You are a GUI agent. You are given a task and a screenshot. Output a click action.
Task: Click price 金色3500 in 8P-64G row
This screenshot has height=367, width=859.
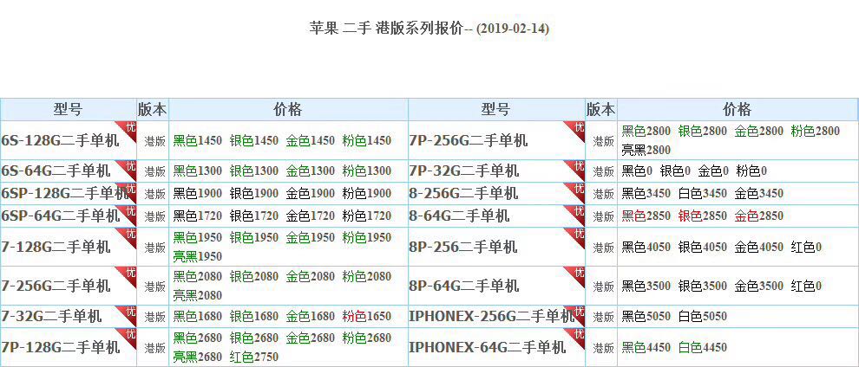tap(759, 287)
